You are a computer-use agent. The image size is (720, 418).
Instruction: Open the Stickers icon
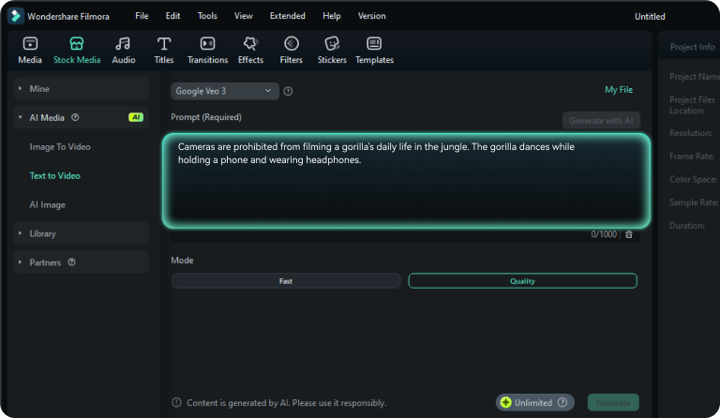pos(332,44)
